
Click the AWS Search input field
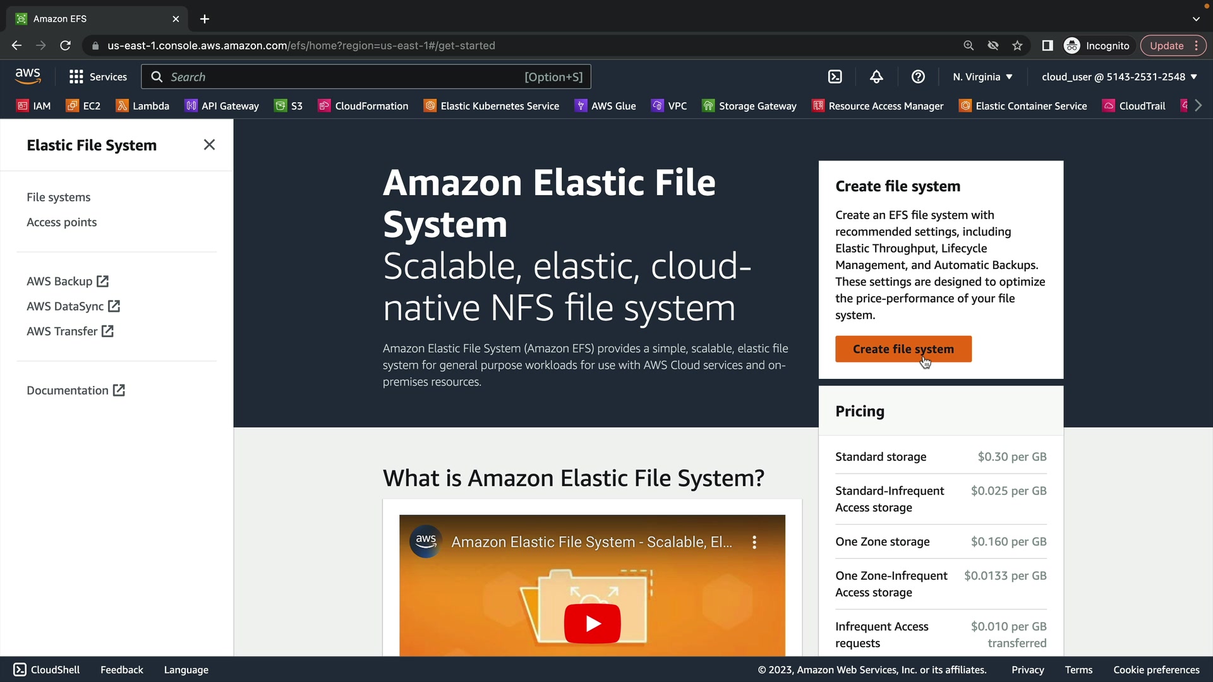coord(341,77)
